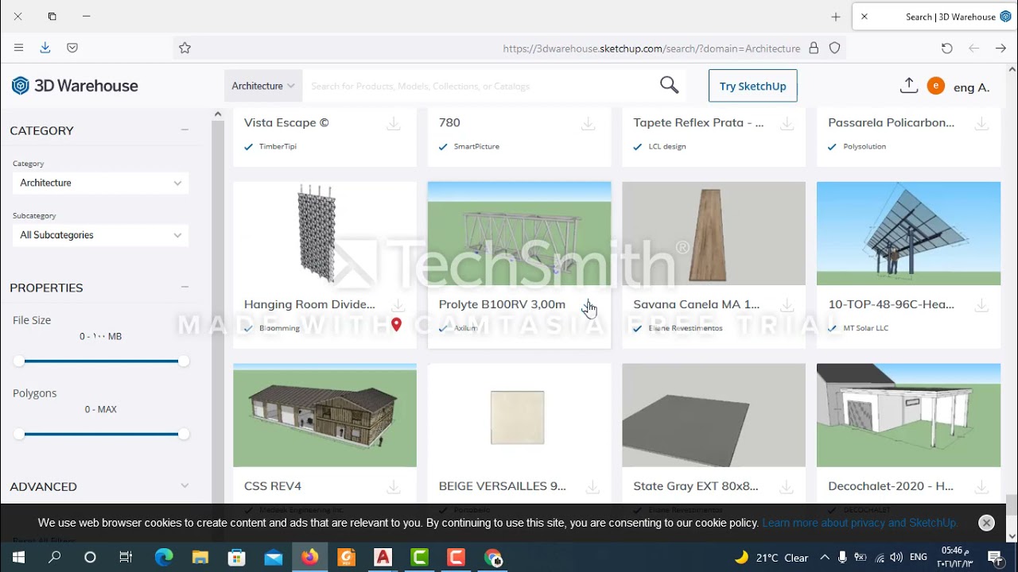Click the Polygons slider maximum handle
Image resolution: width=1018 pixels, height=572 pixels.
coord(184,435)
